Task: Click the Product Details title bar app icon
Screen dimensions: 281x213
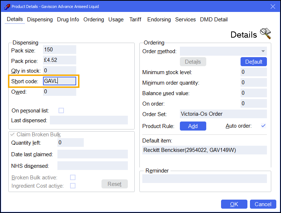Action: click(7, 7)
